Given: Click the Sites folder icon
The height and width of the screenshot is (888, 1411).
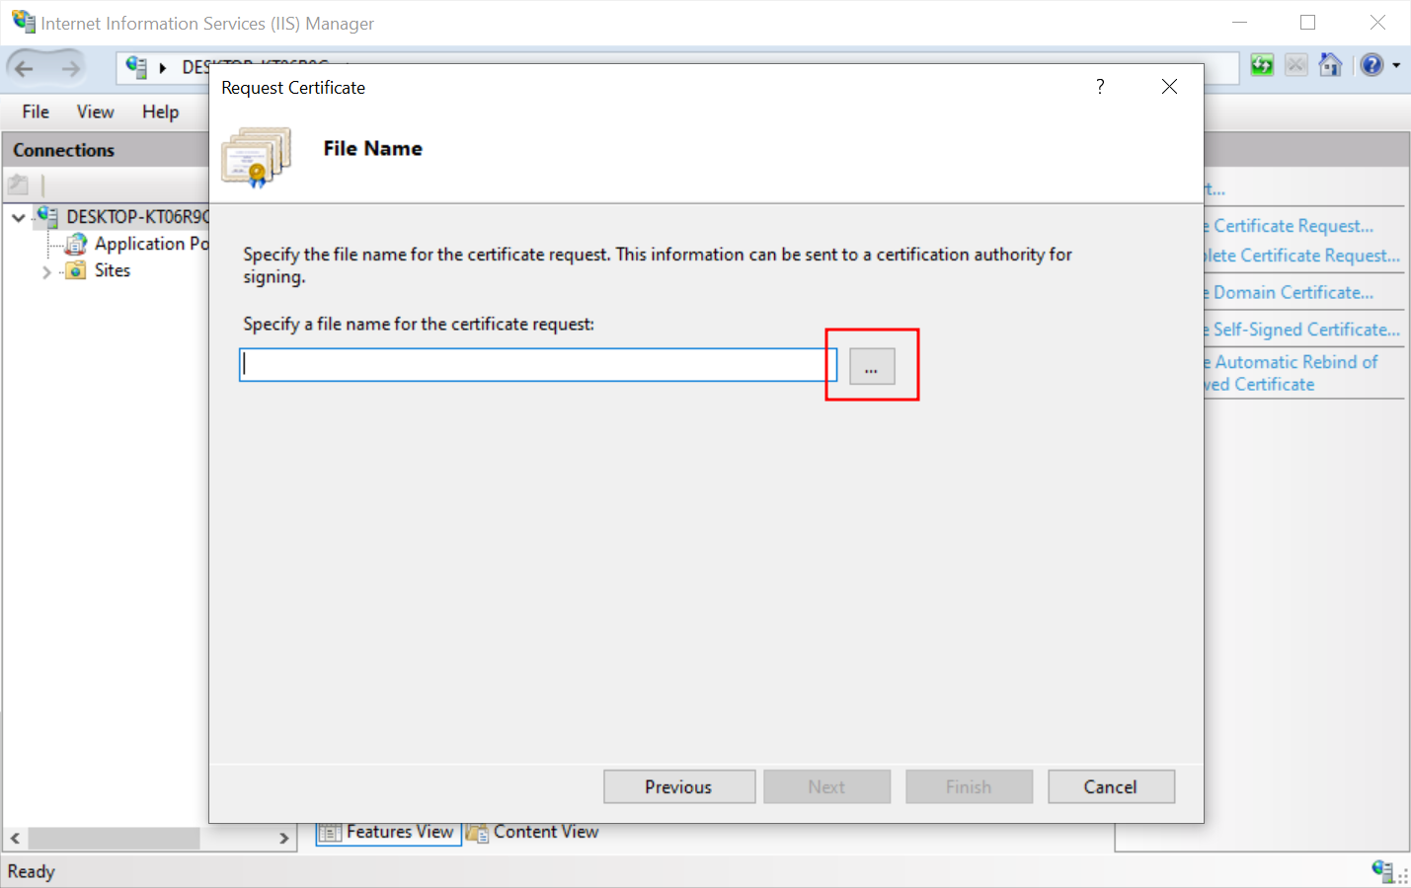Looking at the screenshot, I should (x=75, y=270).
